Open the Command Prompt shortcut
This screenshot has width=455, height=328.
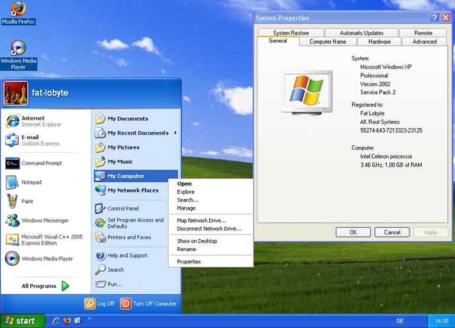(41, 163)
